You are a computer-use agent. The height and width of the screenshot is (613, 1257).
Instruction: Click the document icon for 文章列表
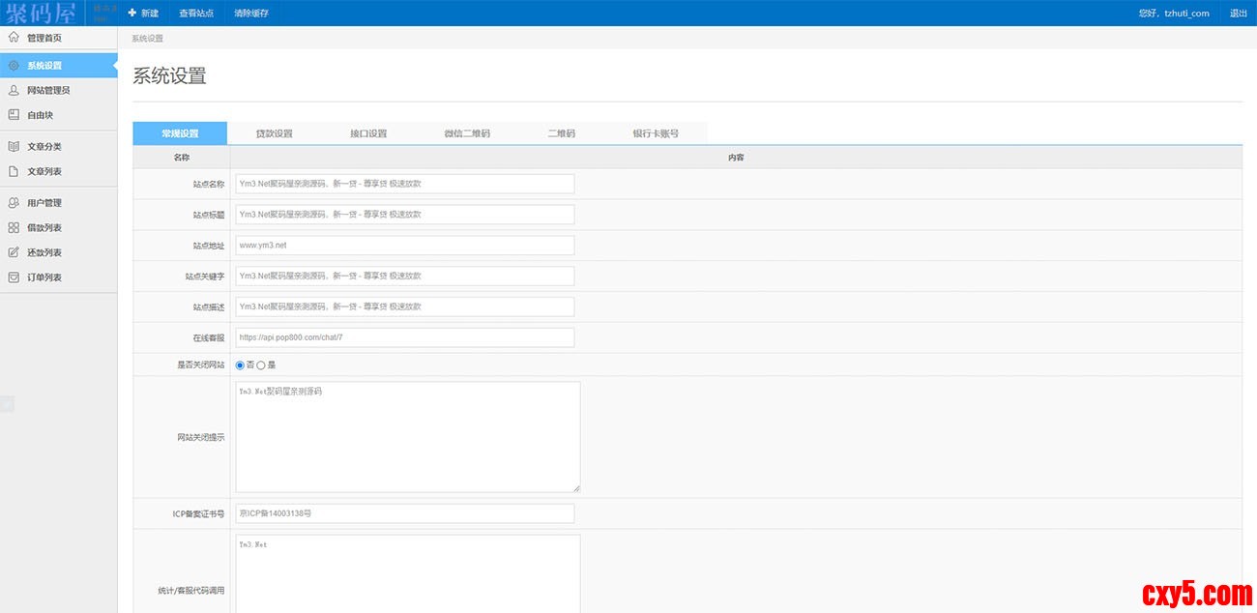tap(14, 171)
